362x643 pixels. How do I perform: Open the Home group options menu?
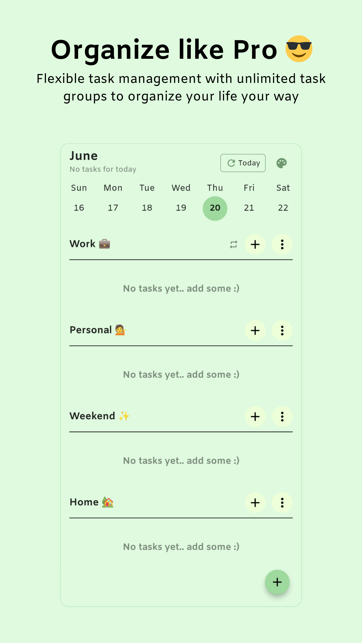click(x=282, y=503)
